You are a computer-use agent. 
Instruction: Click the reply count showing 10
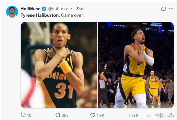(x=29, y=115)
